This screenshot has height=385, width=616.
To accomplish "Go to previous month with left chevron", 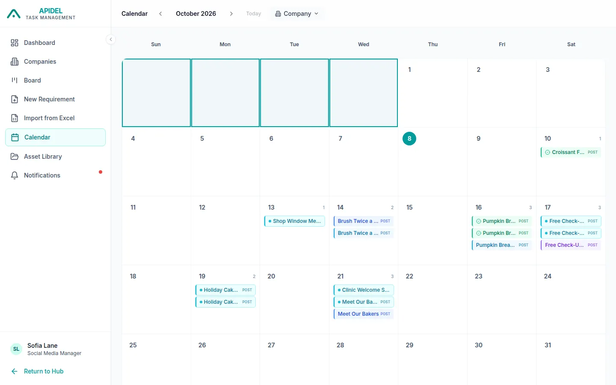I will coord(160,14).
